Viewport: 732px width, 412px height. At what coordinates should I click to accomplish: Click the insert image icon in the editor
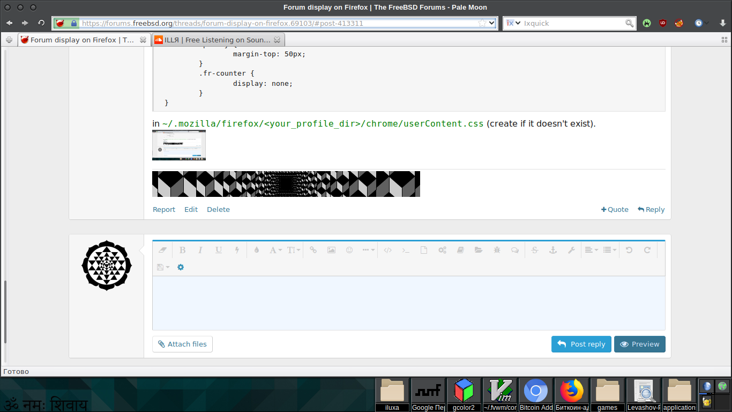pos(331,250)
